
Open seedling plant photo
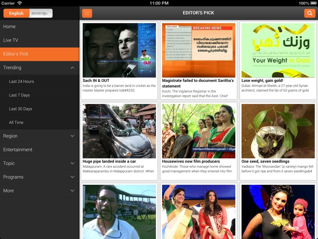coord(278,131)
